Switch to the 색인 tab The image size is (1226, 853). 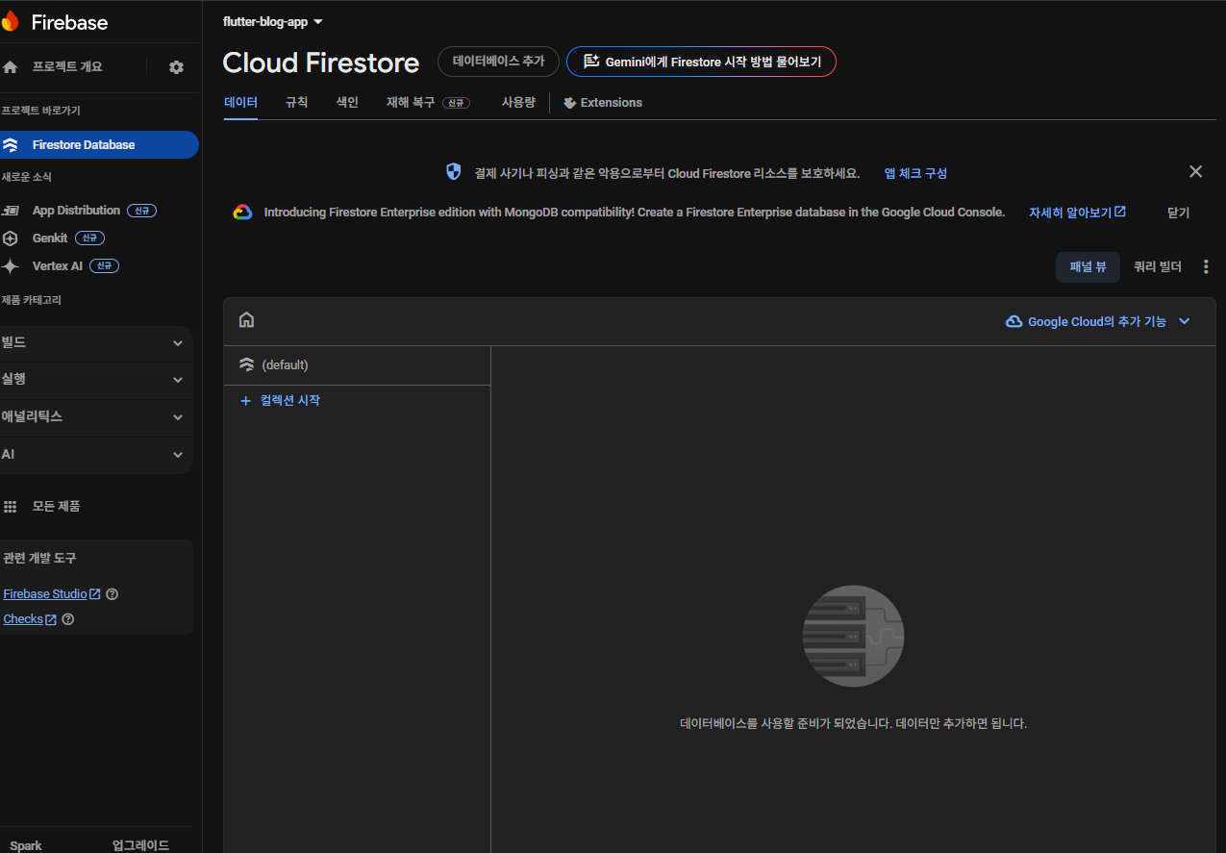pos(347,103)
